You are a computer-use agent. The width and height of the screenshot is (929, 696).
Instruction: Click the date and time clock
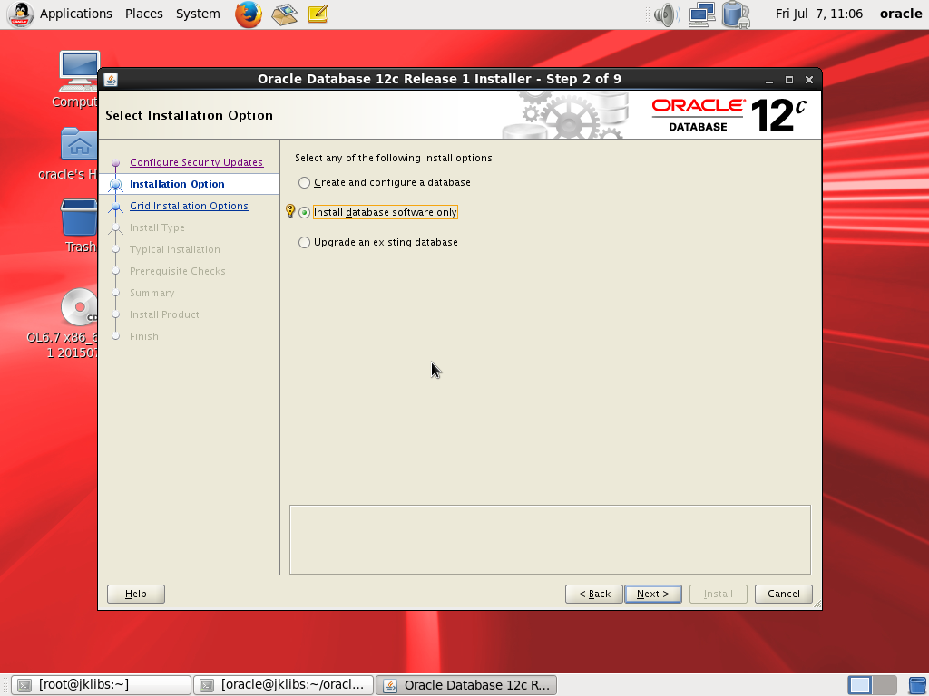click(819, 14)
